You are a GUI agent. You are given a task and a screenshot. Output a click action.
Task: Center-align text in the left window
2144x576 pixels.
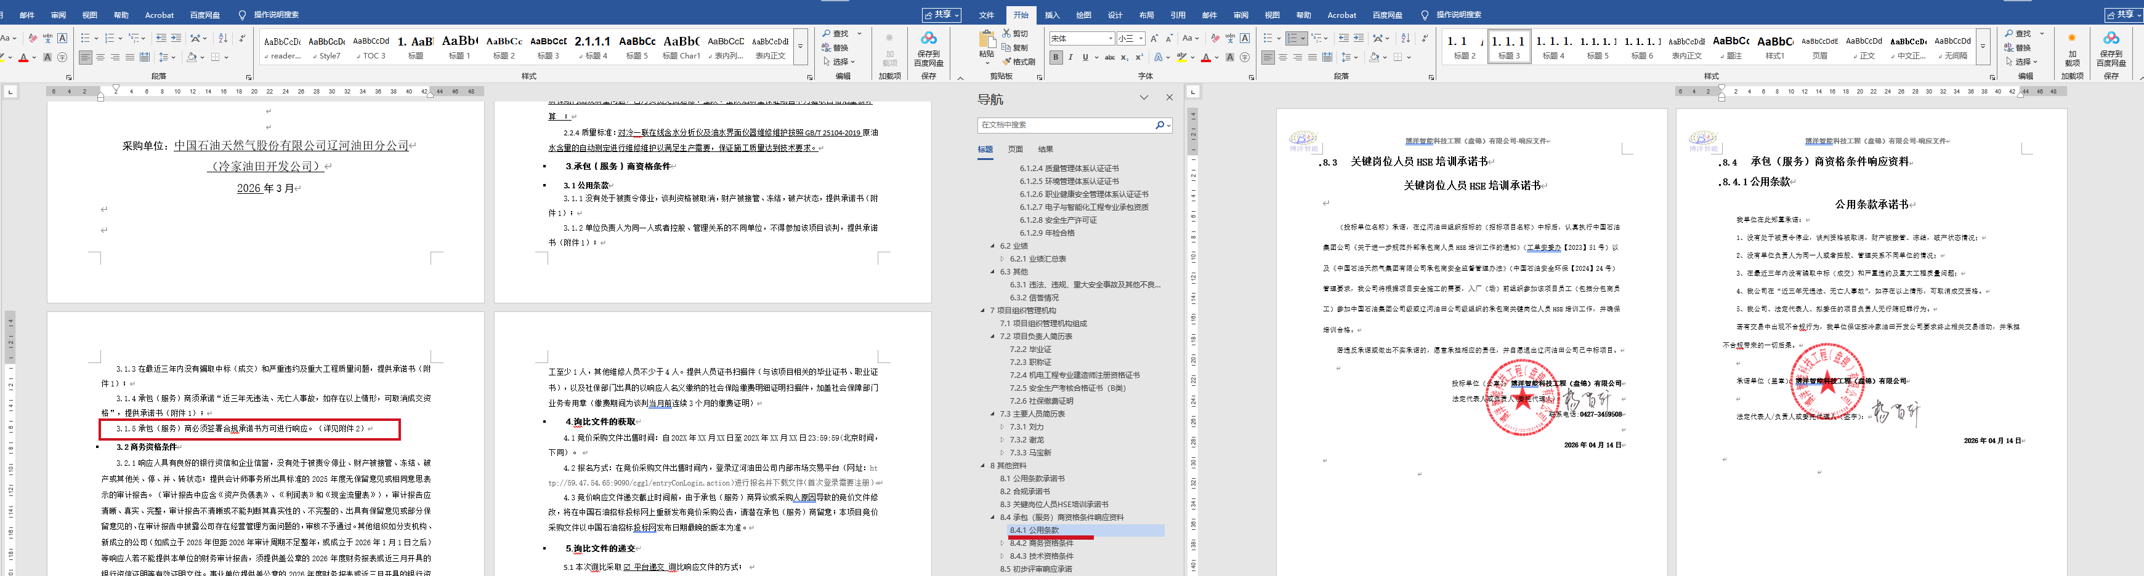pos(101,57)
